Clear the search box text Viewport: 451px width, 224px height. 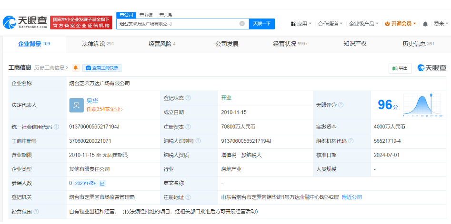pyautogui.click(x=242, y=23)
